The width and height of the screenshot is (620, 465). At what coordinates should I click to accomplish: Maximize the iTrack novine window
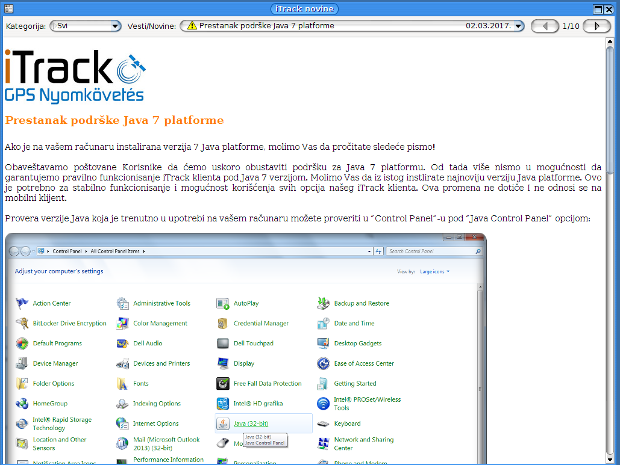[x=598, y=9]
